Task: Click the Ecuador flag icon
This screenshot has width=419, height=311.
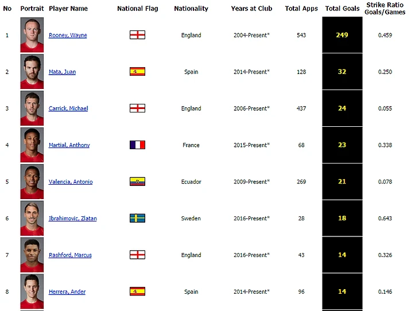Action: [x=137, y=181]
